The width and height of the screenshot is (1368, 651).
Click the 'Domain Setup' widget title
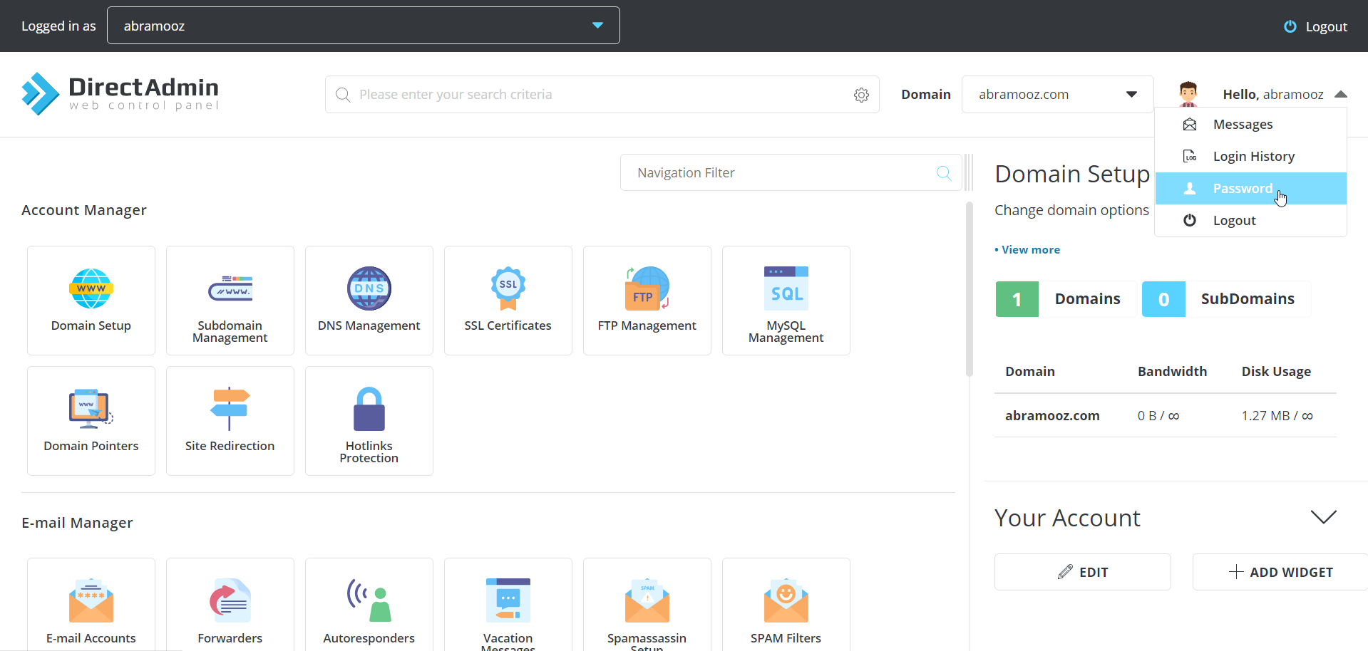[1072, 174]
